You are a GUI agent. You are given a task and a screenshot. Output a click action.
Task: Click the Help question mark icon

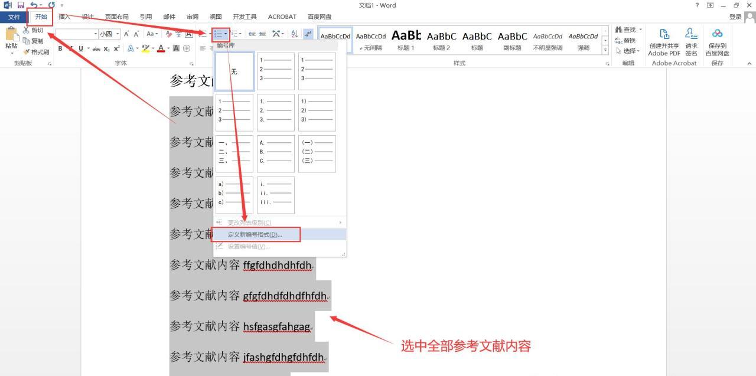[698, 5]
